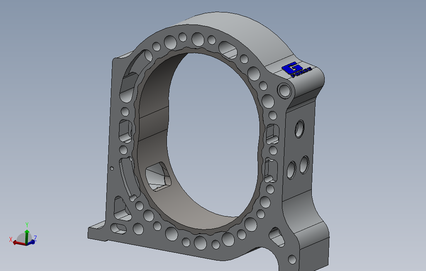
Task: Select the rectangular port inside the rotor bore
Action: pyautogui.click(x=158, y=176)
